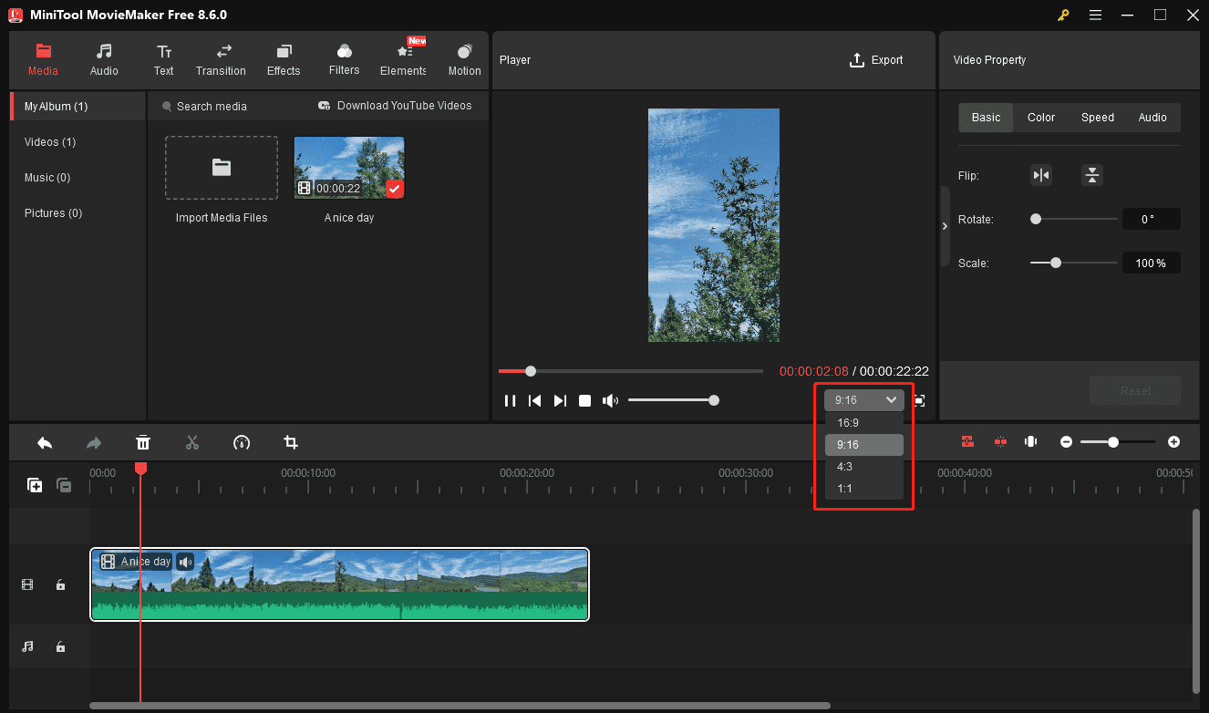The height and width of the screenshot is (713, 1209).
Task: Click the Export button
Action: [x=876, y=59]
